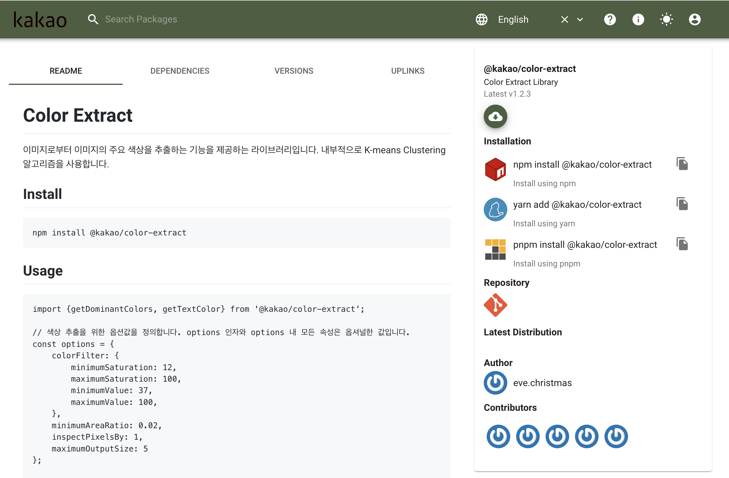Viewport: 729px width, 478px height.
Task: Click the 'Color Extract' README heading
Action: (x=78, y=115)
